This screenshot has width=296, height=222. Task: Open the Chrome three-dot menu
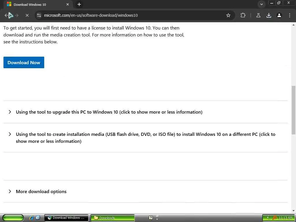pyautogui.click(x=290, y=15)
